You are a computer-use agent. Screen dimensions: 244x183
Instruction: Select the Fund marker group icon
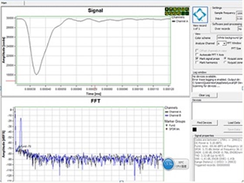pyautogui.click(x=166, y=125)
